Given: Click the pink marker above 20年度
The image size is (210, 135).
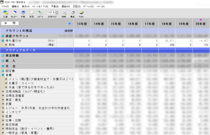Looking at the screenshot, I should [x=201, y=20].
